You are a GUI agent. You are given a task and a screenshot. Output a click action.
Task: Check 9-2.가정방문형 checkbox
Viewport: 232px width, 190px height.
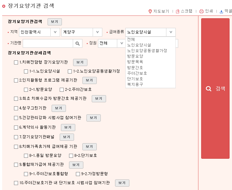(x=78, y=174)
